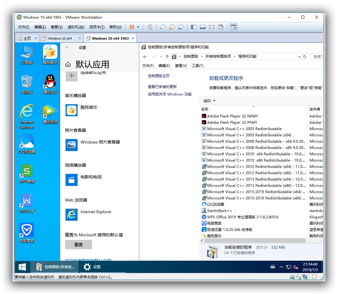Select the WPS表格 desktop shortcut

point(27,174)
